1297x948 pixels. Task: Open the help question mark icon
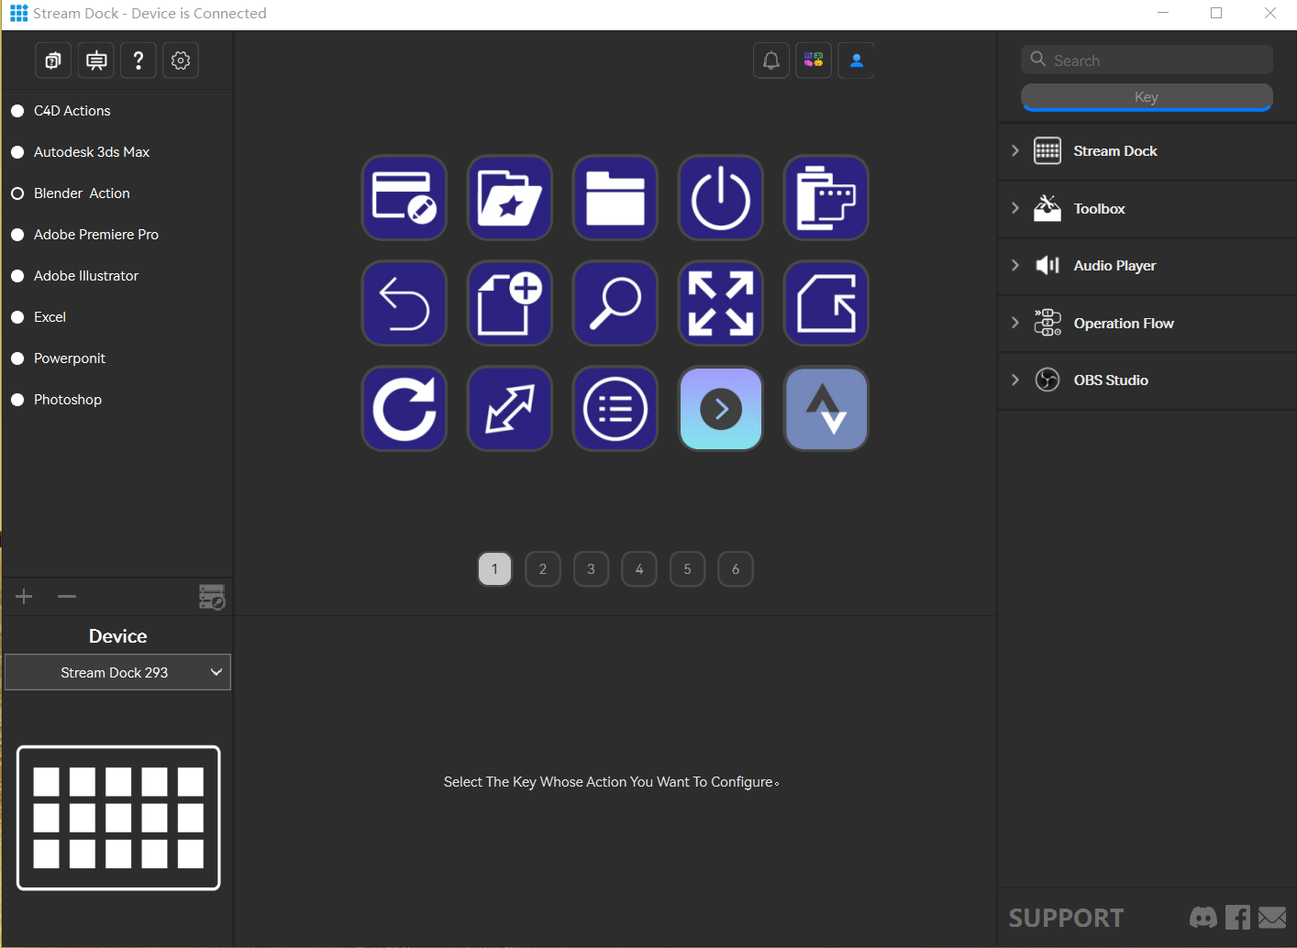click(139, 61)
